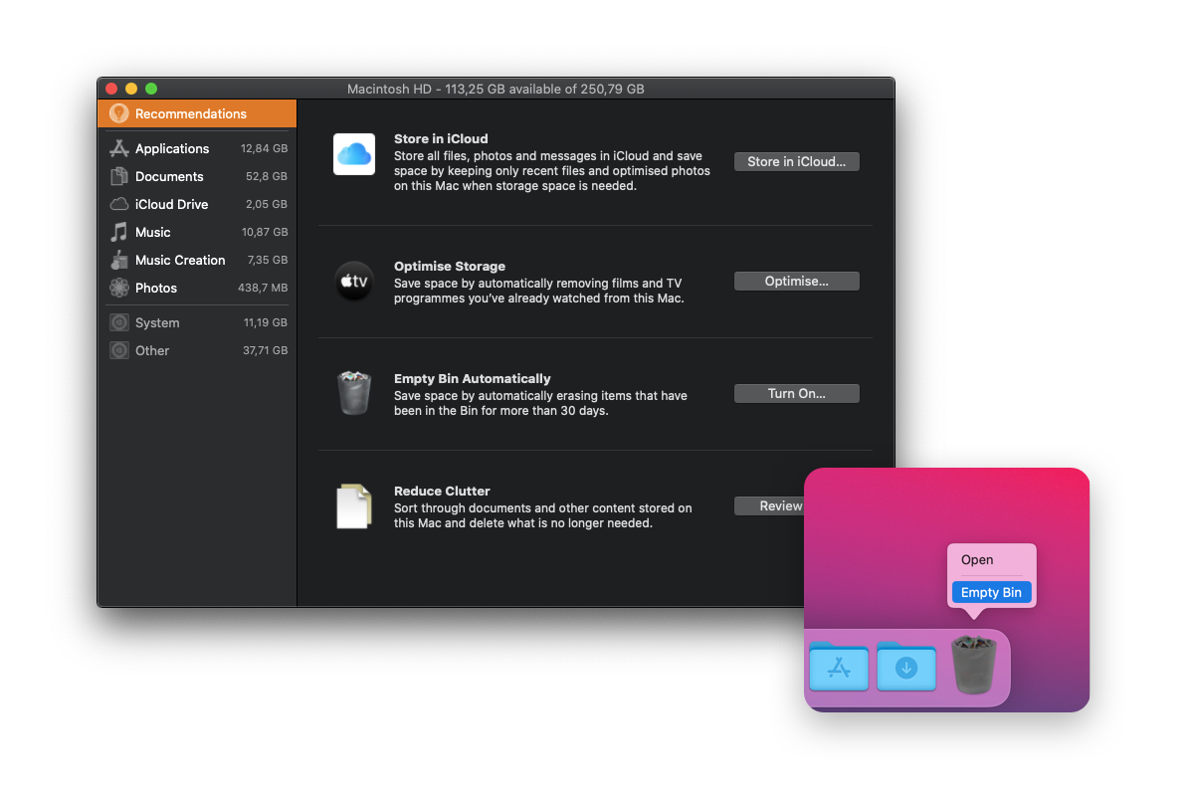Select Music Creation in the sidebar

pyautogui.click(x=197, y=260)
